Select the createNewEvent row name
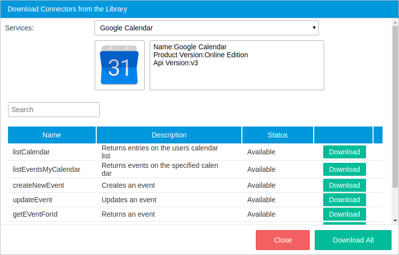 coord(38,185)
